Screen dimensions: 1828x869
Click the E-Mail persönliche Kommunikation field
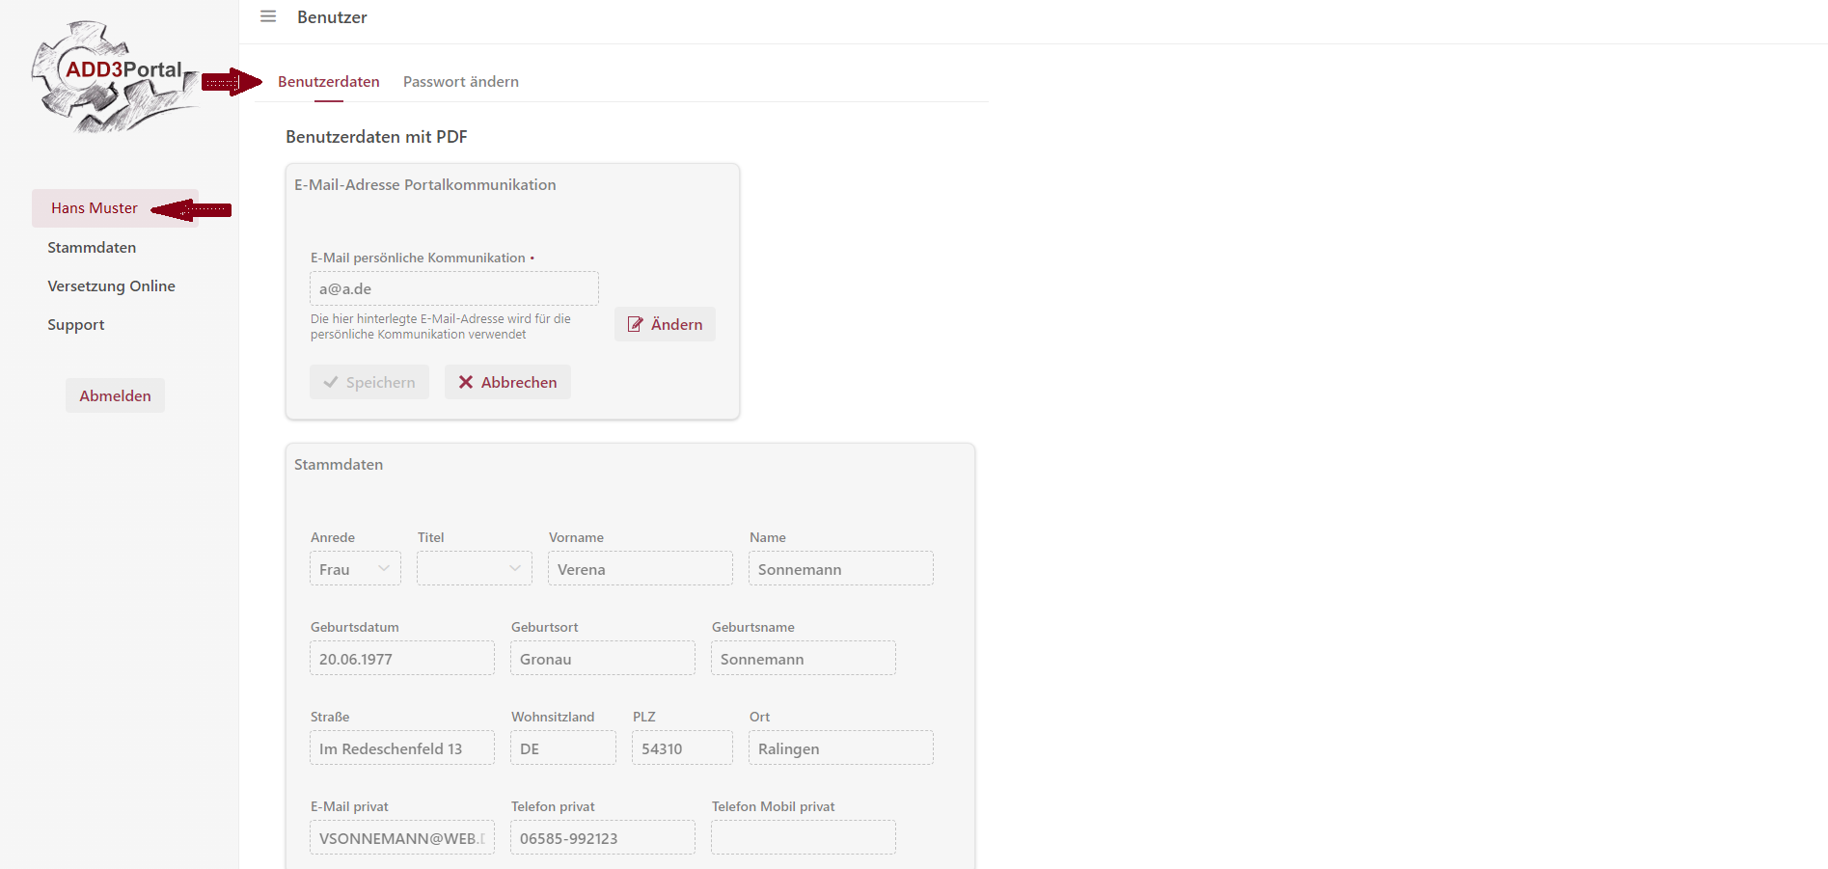coord(453,288)
